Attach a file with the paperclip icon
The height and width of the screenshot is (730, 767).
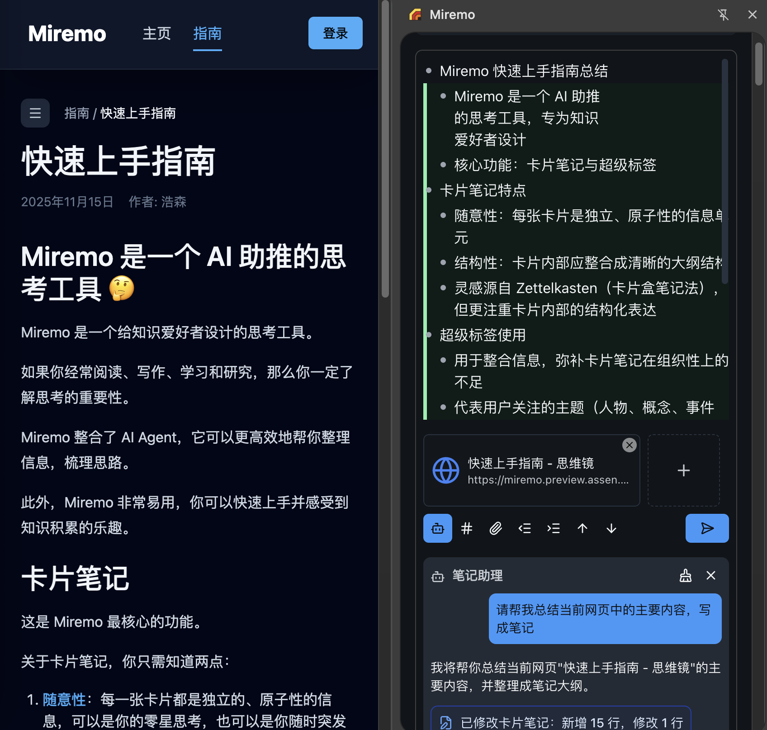(495, 528)
